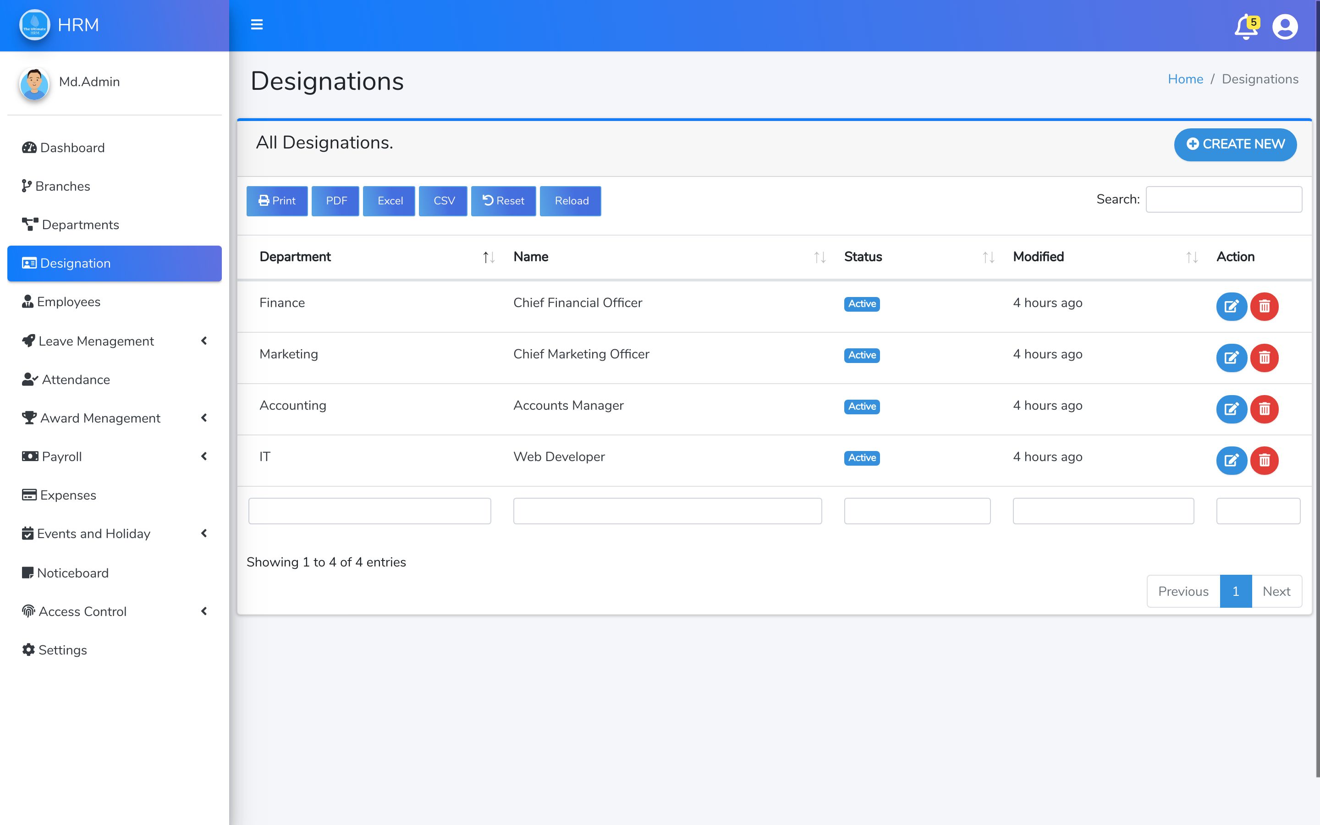Screen dimensions: 1320x825
Task: Open the notifications bell icon
Action: click(x=1246, y=27)
